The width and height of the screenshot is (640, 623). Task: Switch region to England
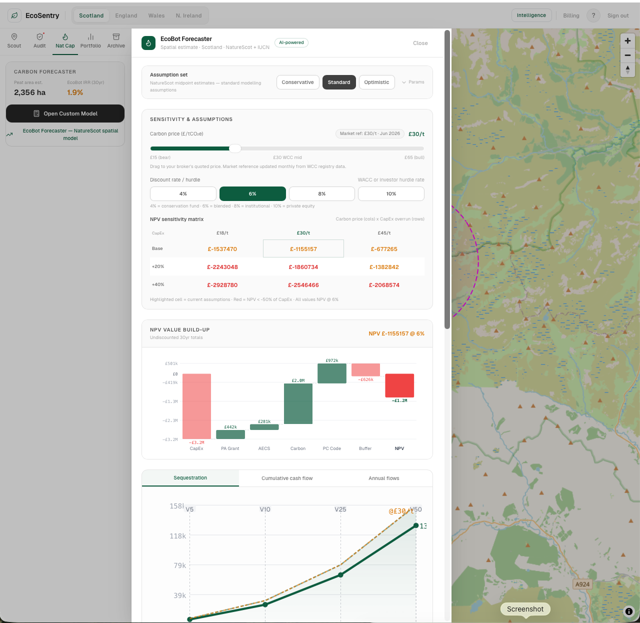[x=126, y=15]
